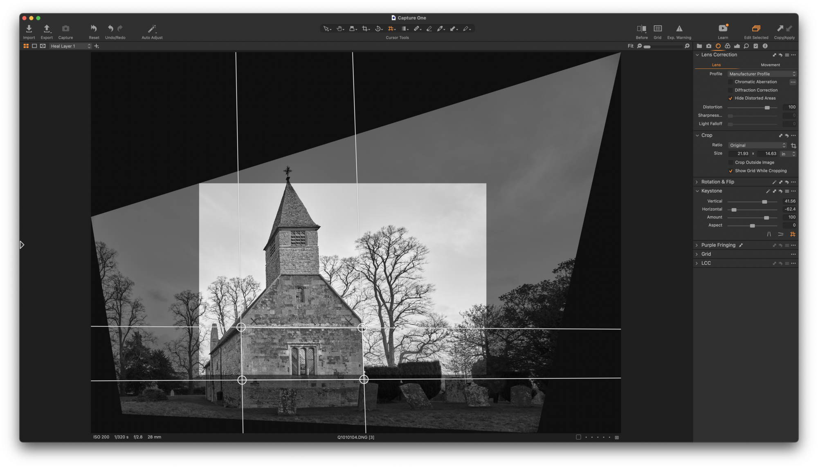Select the color picker eyedropper tool
Screen dimensions: 818x468
440,29
